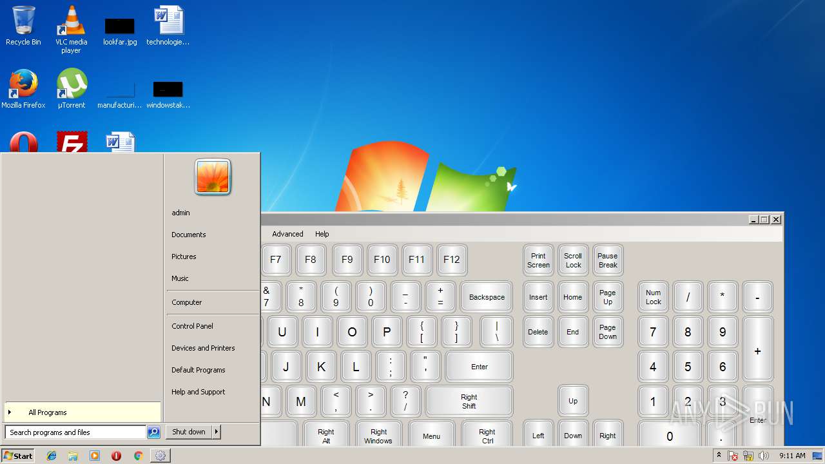The width and height of the screenshot is (825, 464).
Task: Open the Recycle Bin desktop icon
Action: click(x=23, y=26)
